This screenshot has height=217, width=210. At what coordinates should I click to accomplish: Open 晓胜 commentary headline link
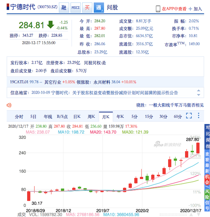pyautogui.click(x=170, y=105)
